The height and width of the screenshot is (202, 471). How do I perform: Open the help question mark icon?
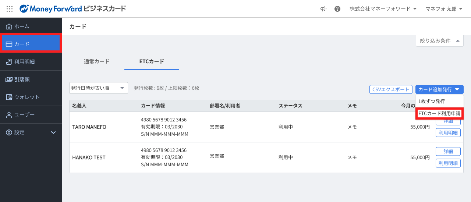pyautogui.click(x=337, y=9)
